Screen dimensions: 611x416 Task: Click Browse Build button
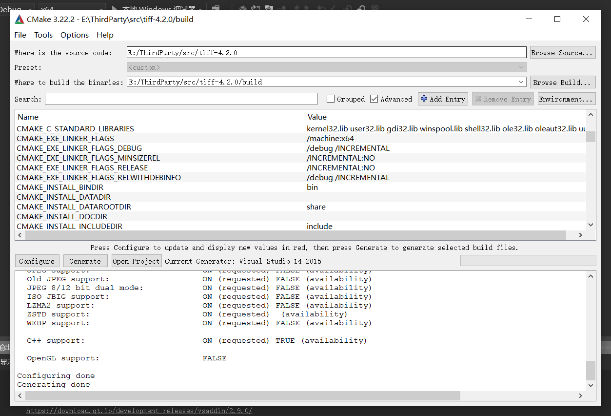[x=563, y=82]
